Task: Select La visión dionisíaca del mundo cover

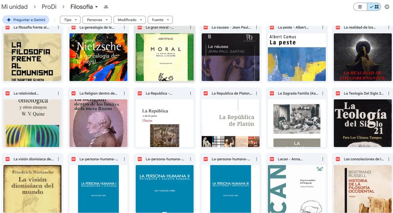Action: pos(33,189)
